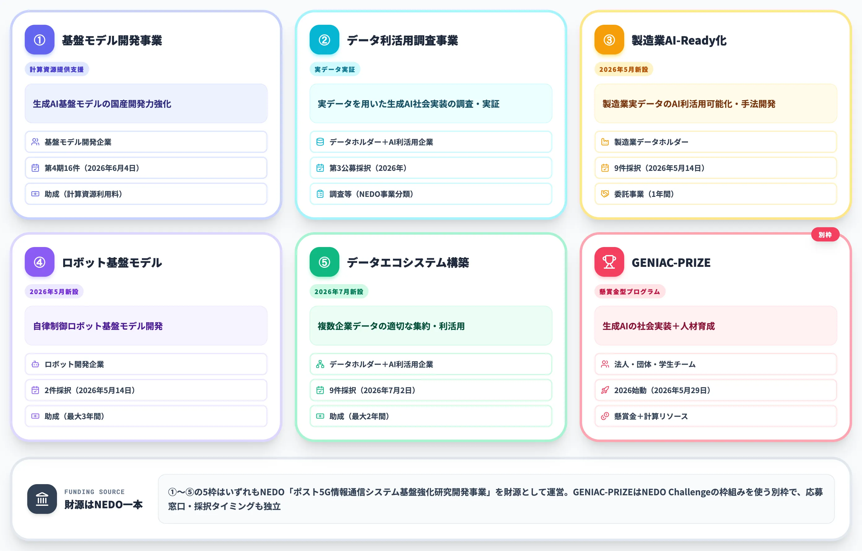Click the ロボット基盤モデル heading
The image size is (862, 551).
112,262
